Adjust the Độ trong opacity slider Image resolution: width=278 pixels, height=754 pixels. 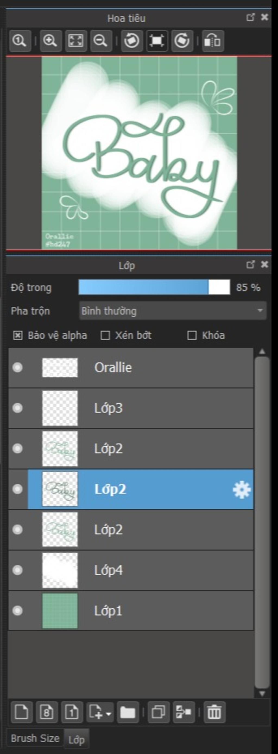(154, 287)
